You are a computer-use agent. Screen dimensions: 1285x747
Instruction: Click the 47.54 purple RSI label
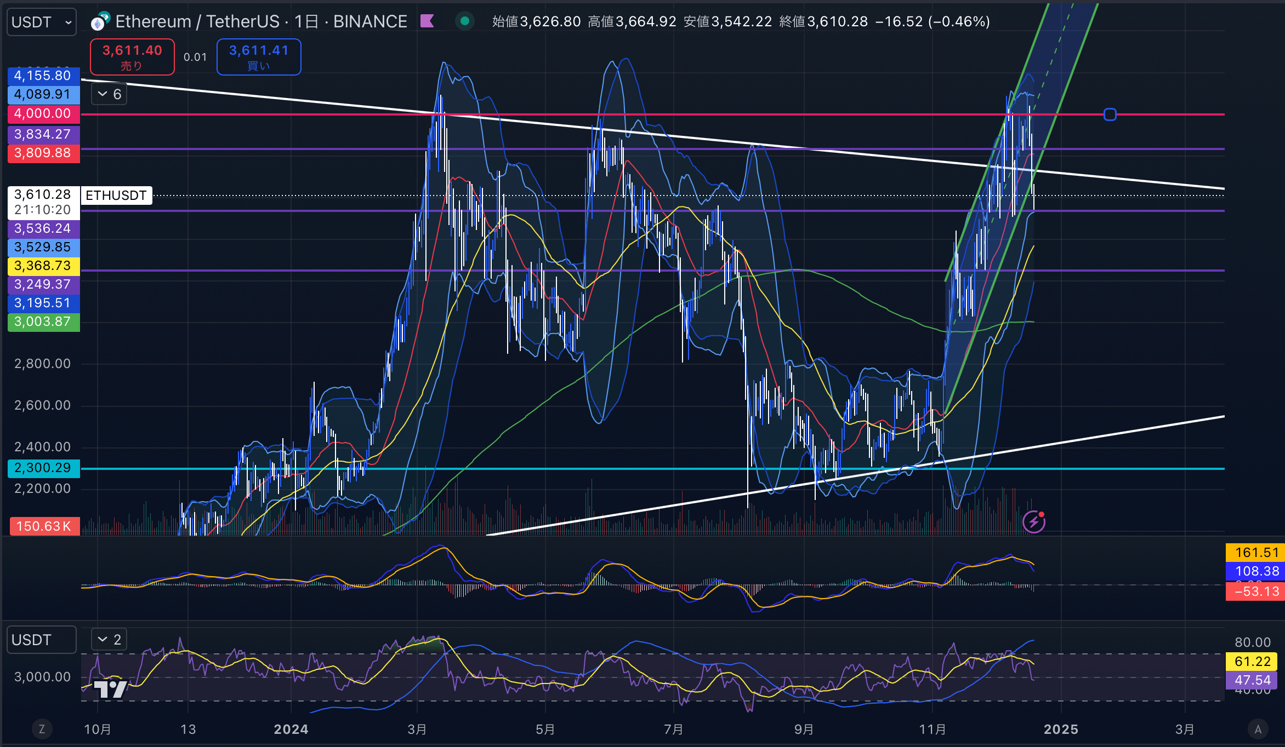click(1252, 680)
